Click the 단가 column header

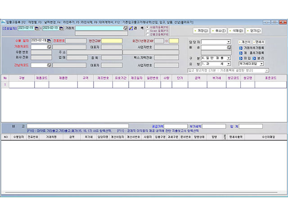coord(180,78)
